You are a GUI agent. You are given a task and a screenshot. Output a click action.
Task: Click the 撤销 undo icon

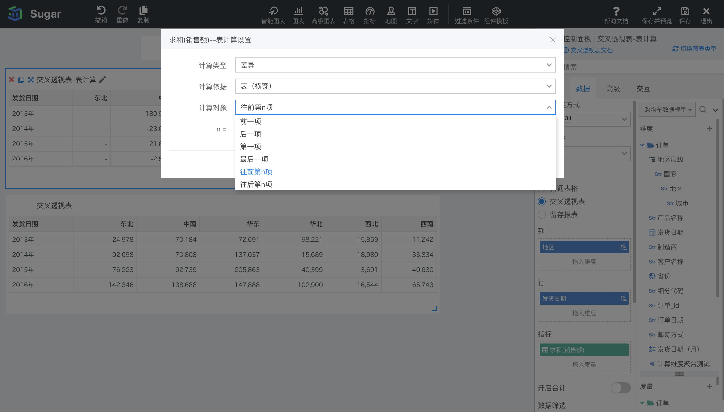click(x=101, y=14)
